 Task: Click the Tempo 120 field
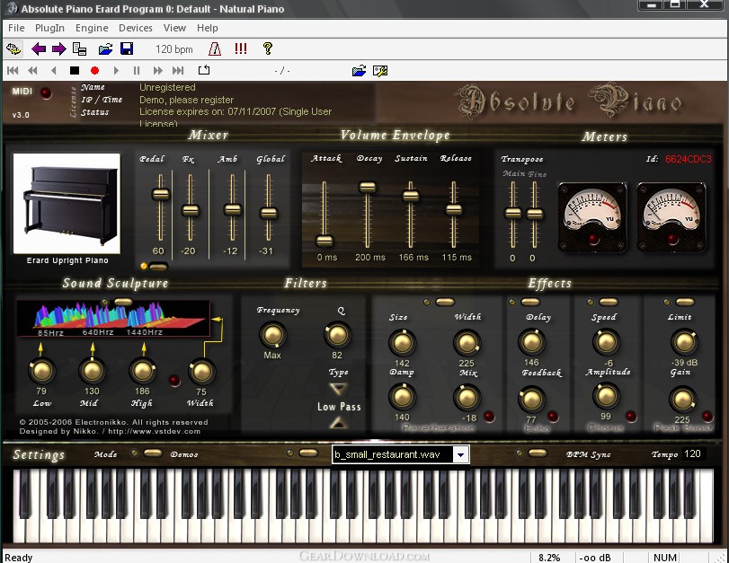[694, 453]
